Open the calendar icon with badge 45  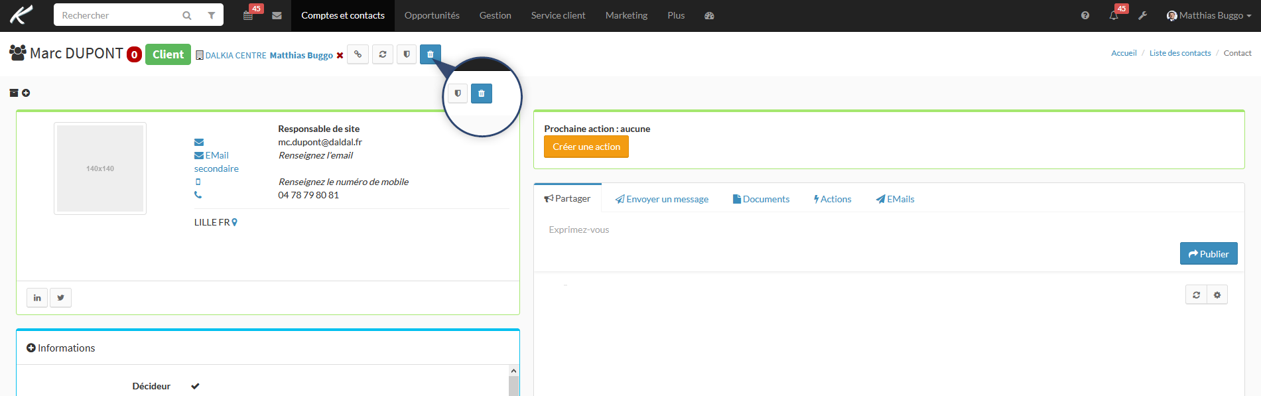click(248, 15)
